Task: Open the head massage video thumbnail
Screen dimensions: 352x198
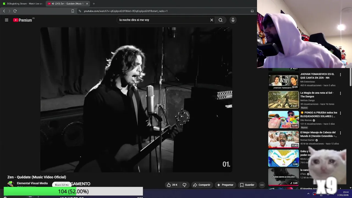Action: pyautogui.click(x=284, y=139)
